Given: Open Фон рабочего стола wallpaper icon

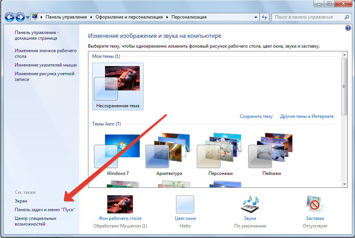Looking at the screenshot, I should (120, 204).
